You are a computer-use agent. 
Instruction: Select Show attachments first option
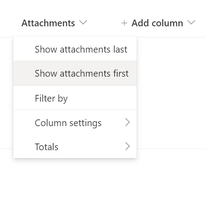pos(75,73)
